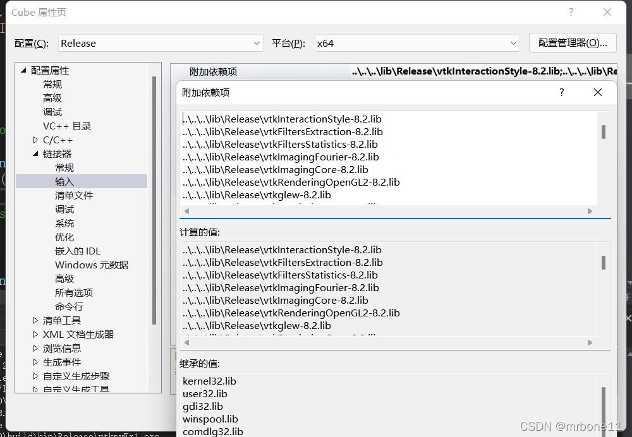Viewport: 632px width, 437px height.
Task: Select 常规 under 配置属性
Action: 52,85
